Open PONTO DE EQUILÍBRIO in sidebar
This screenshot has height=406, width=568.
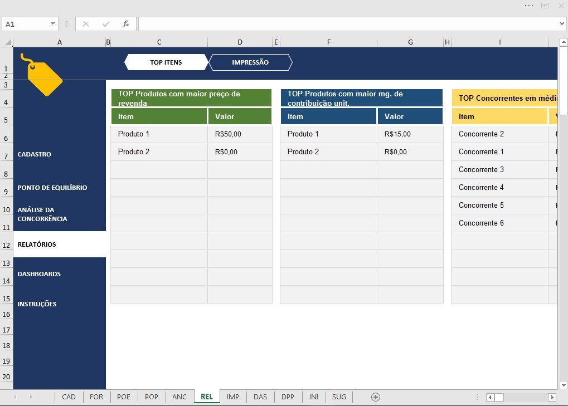click(52, 188)
